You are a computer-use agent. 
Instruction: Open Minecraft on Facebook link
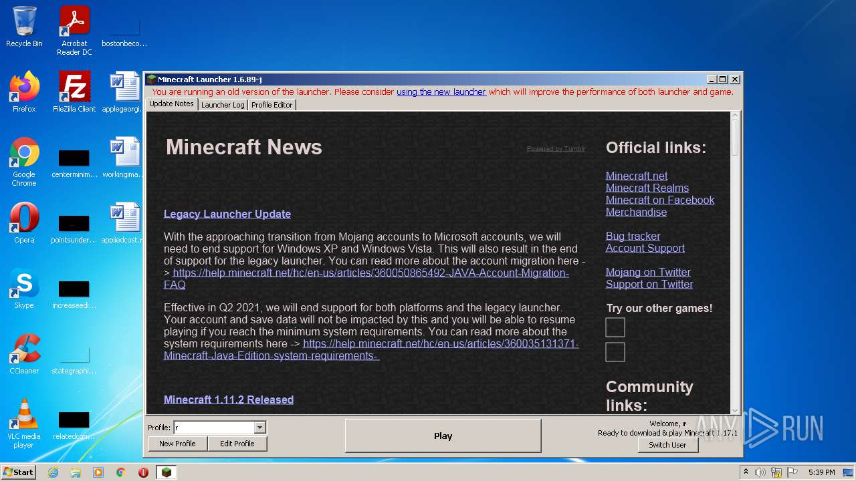pos(660,200)
